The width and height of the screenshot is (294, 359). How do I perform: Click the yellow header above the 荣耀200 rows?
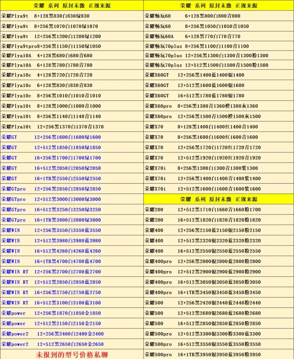(x=219, y=199)
